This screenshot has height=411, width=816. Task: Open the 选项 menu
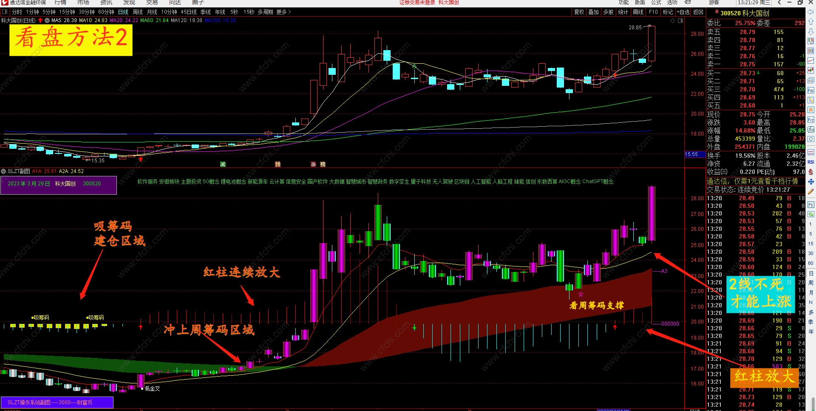click(672, 3)
